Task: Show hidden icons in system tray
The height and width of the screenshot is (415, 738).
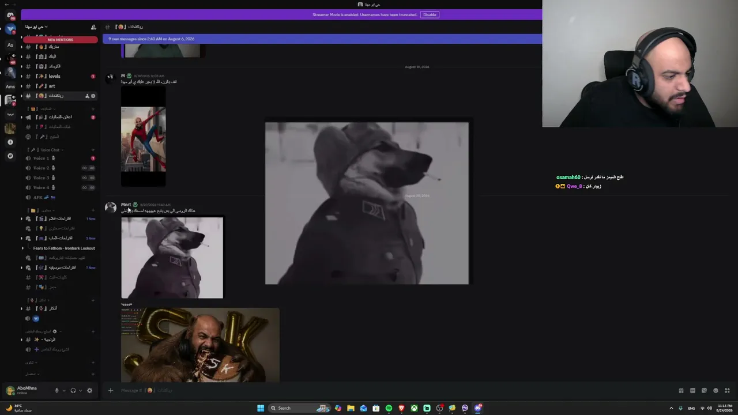Action: pyautogui.click(x=671, y=408)
